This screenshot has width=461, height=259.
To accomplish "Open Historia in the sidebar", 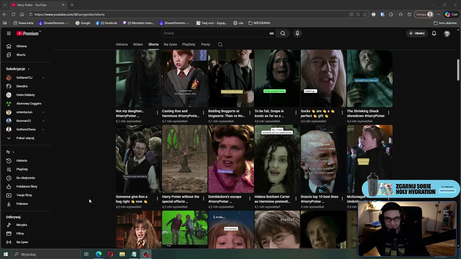I will [22, 160].
